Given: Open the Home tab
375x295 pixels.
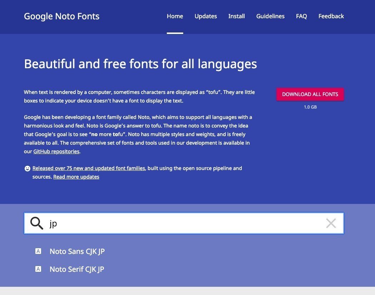Looking at the screenshot, I should coord(175,16).
